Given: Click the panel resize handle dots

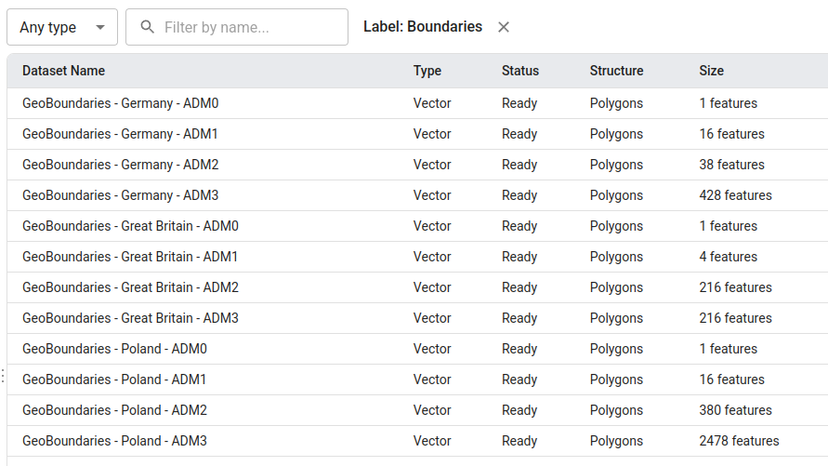Looking at the screenshot, I should click(3, 376).
